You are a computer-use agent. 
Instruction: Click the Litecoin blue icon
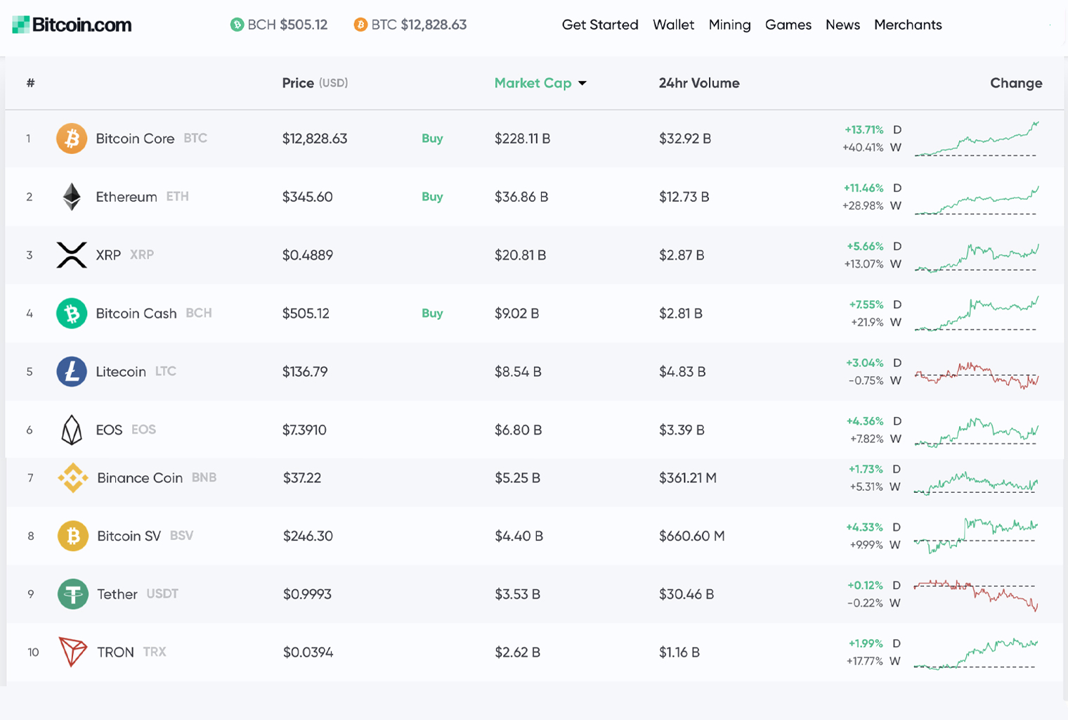point(72,372)
